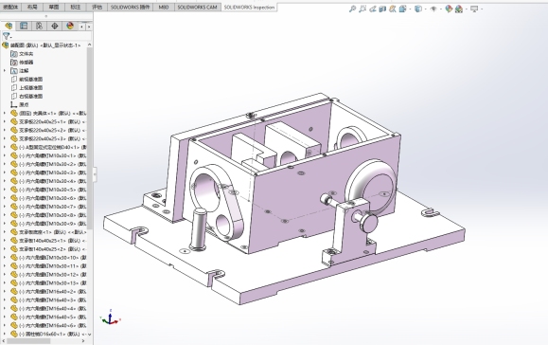Switch to SOLIDWORKS Inspection tab
Viewport: 548px width, 345px height.
(x=249, y=7)
